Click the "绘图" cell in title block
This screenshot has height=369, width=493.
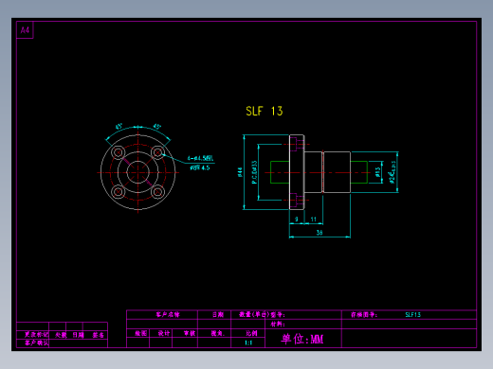point(141,333)
